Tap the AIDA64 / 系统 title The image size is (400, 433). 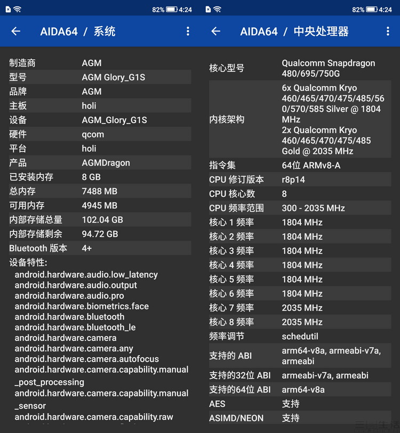point(78,31)
